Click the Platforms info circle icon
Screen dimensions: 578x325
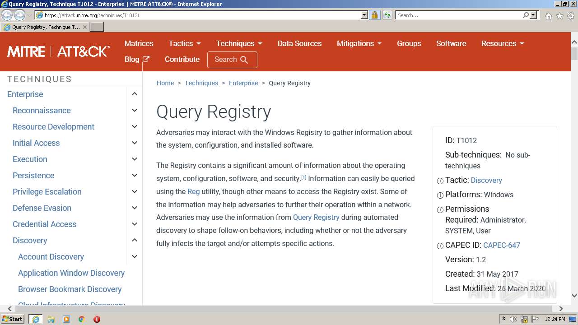pos(440,195)
